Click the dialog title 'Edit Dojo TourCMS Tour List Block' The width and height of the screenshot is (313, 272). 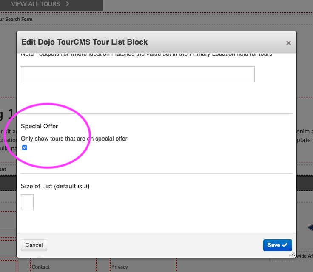[x=85, y=42]
